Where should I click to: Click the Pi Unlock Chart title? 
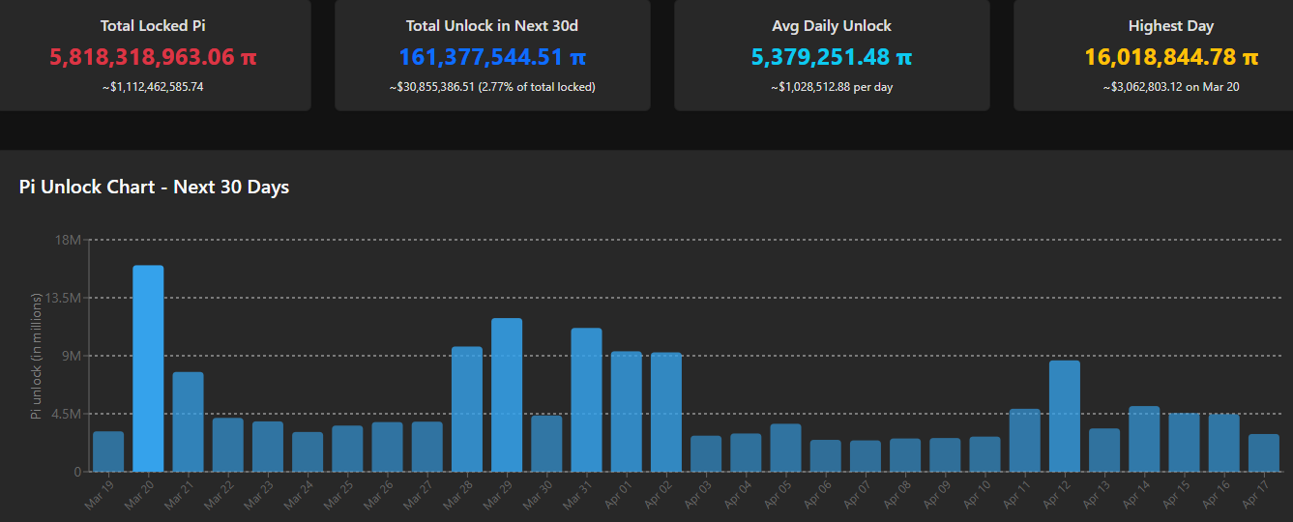click(154, 187)
